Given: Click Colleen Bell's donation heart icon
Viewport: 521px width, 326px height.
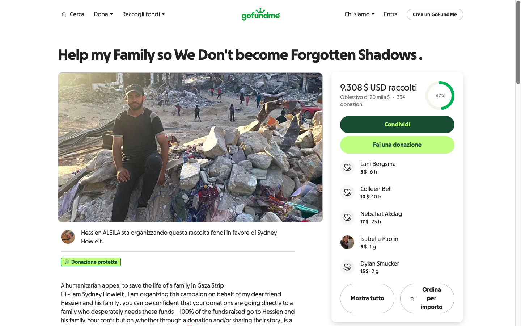Looking at the screenshot, I should click(347, 192).
